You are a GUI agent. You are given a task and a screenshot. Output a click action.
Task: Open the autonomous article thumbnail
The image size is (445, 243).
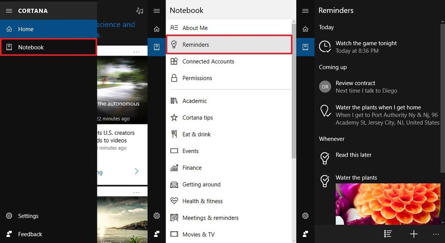[122, 90]
